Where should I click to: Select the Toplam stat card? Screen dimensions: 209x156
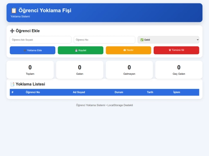tap(30, 70)
